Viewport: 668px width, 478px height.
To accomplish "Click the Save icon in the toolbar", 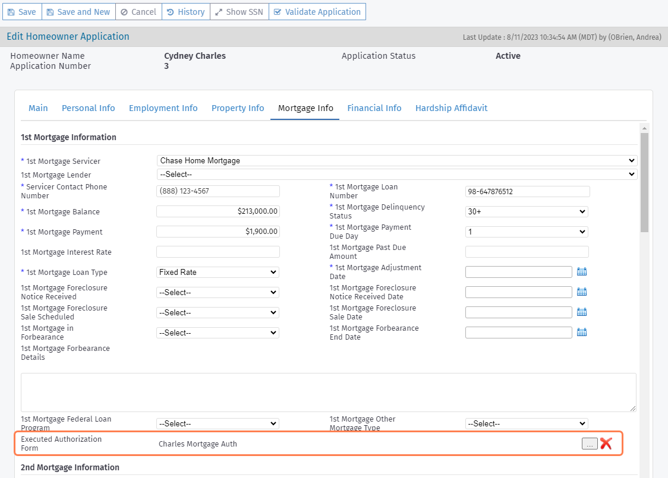I will [12, 11].
